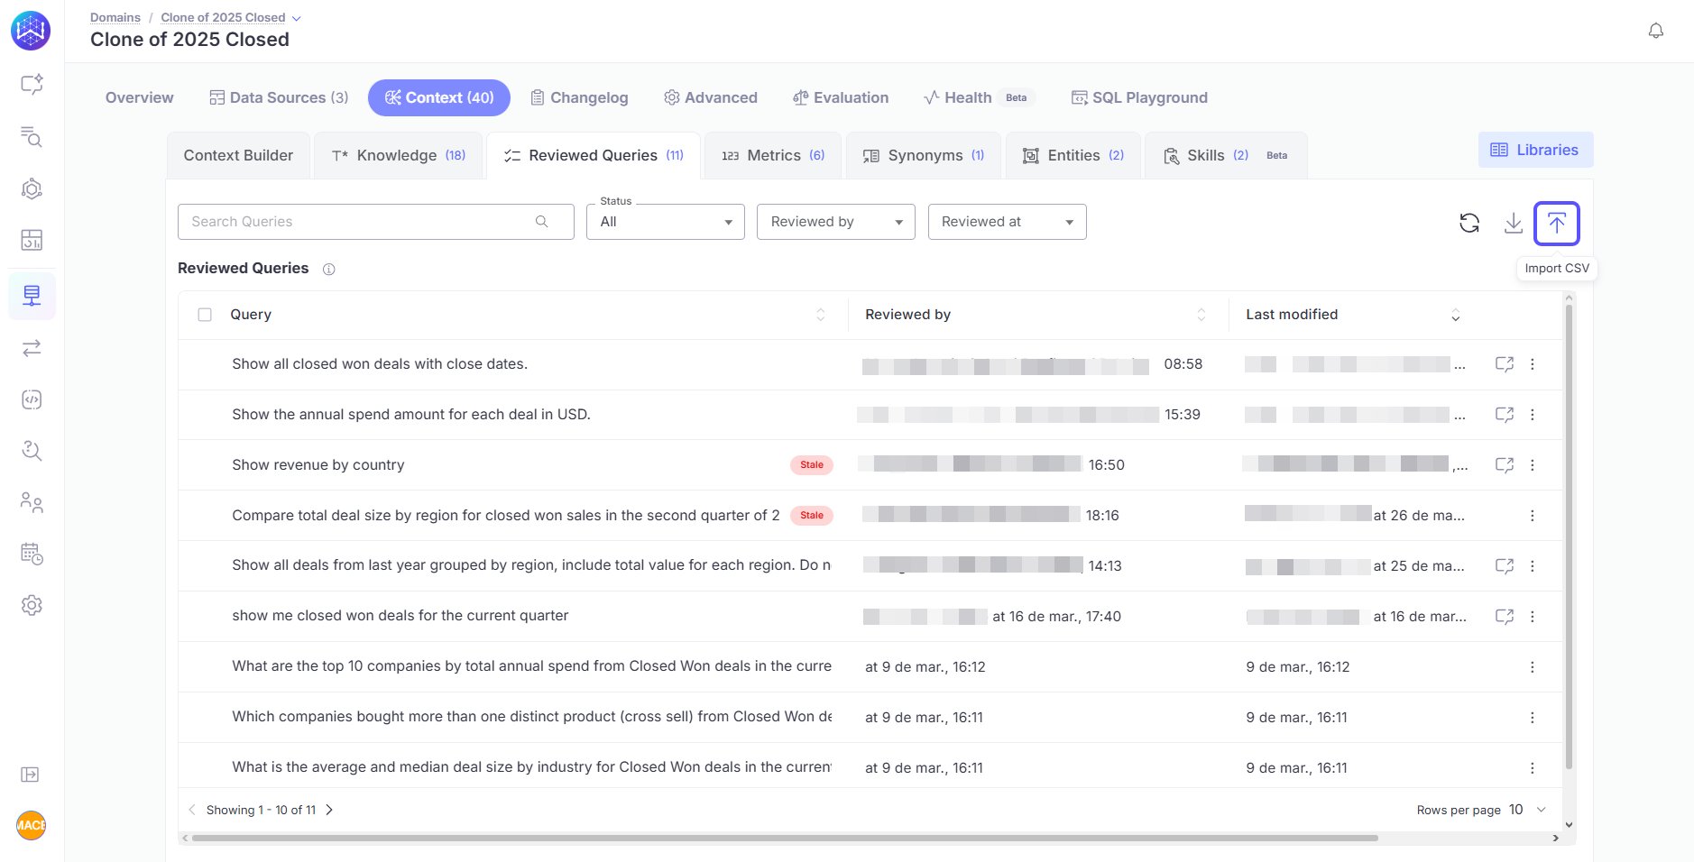Open the Evaluation tab
This screenshot has height=862, width=1694.
pos(841,97)
